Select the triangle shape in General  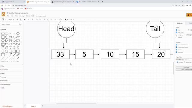(7, 41)
